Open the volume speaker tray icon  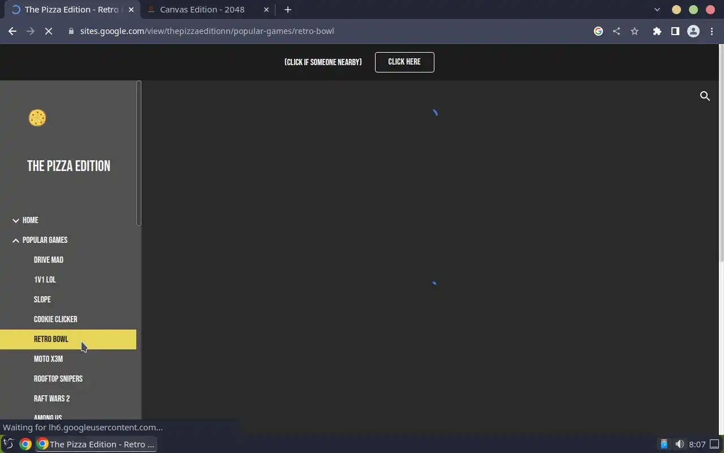click(679, 444)
